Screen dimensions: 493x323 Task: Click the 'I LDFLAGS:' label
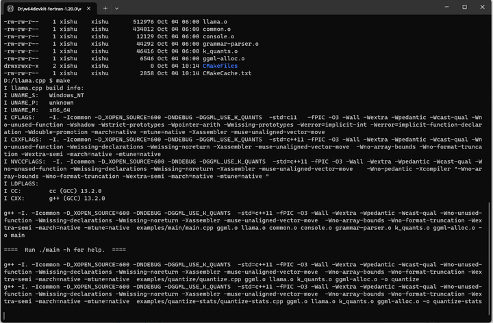tap(21, 183)
